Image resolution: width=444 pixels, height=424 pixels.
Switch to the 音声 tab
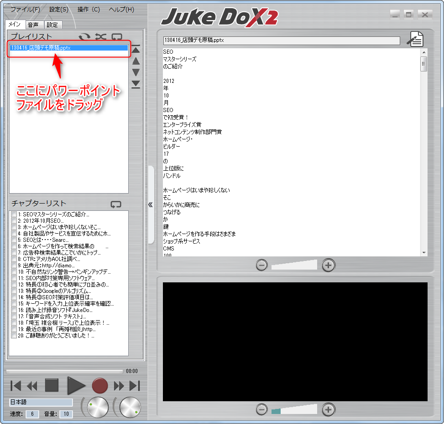click(x=34, y=25)
